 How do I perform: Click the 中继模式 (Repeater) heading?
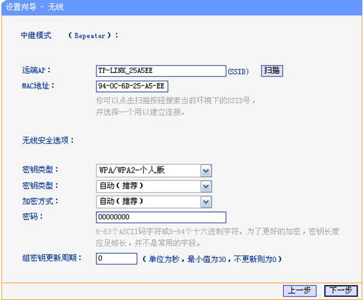tap(70, 35)
